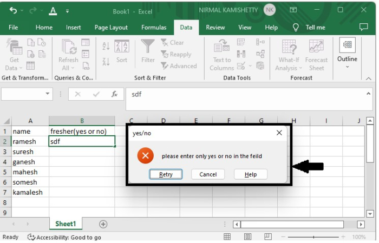Image resolution: width=379 pixels, height=243 pixels.
Task: Switch to the View tab
Action: (245, 28)
